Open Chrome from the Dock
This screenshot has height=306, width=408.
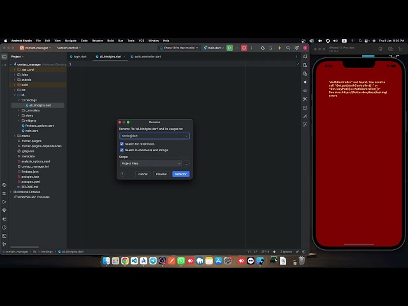[125, 261]
